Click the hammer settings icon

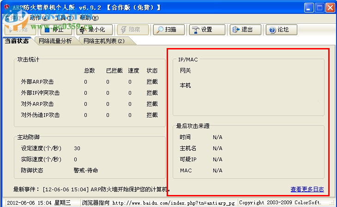[196, 30]
